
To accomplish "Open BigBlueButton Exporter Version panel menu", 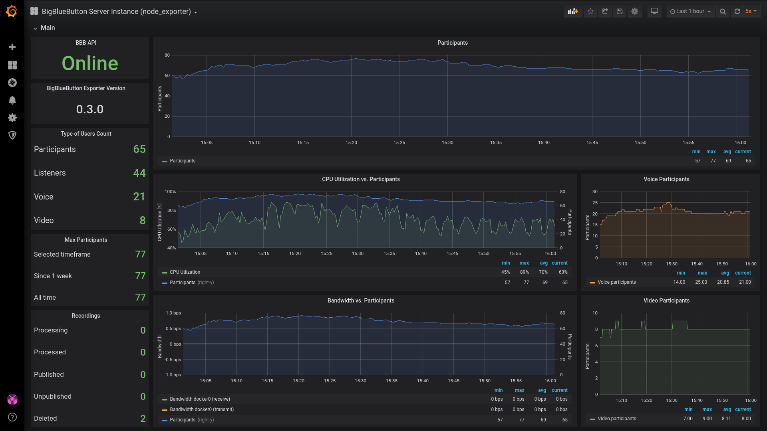I will (86, 88).
